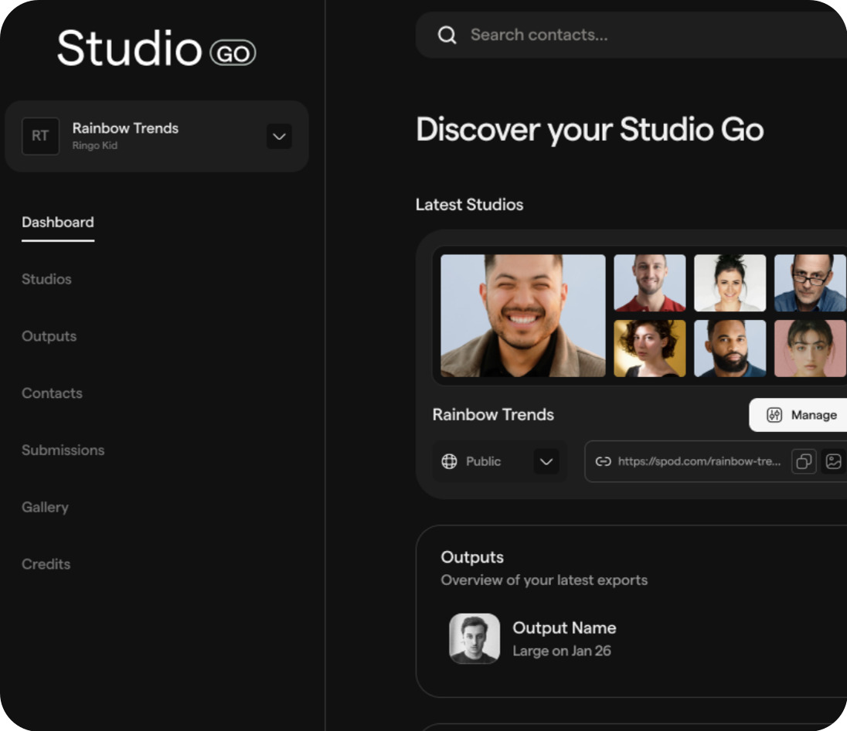Select the man with glasses thumbnail

[x=810, y=283]
